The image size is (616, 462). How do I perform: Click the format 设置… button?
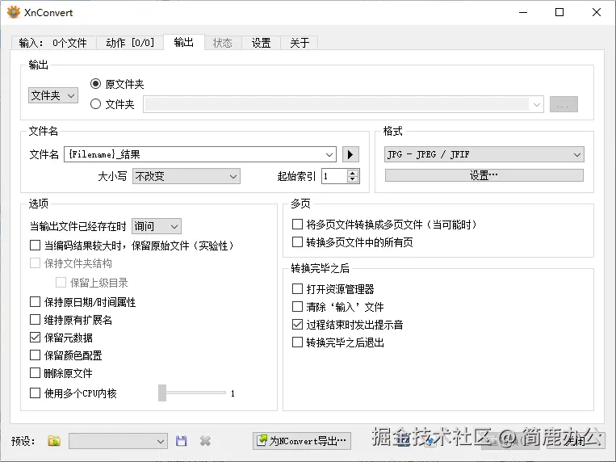484,175
